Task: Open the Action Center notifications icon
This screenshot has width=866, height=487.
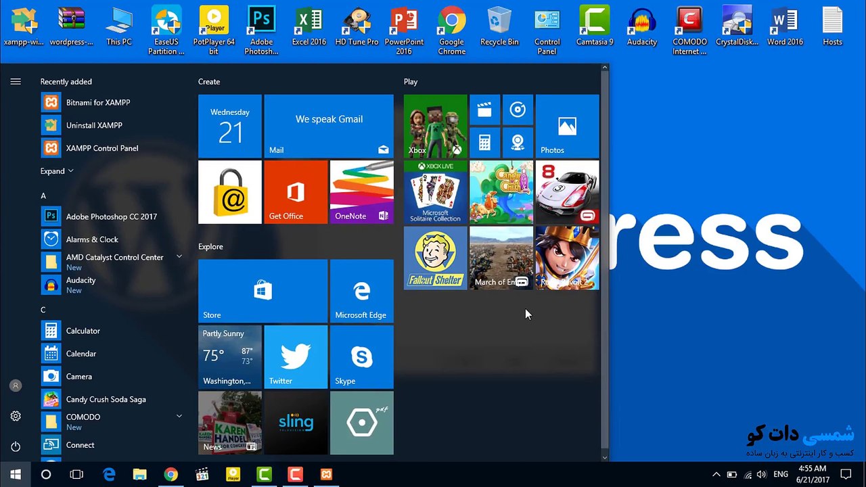Action: pyautogui.click(x=846, y=475)
